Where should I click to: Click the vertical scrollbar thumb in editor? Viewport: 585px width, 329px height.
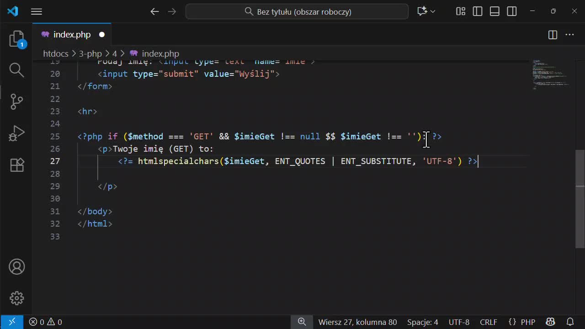click(580, 199)
